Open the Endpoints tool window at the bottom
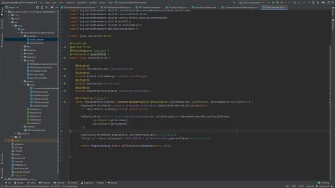 tap(87, 183)
